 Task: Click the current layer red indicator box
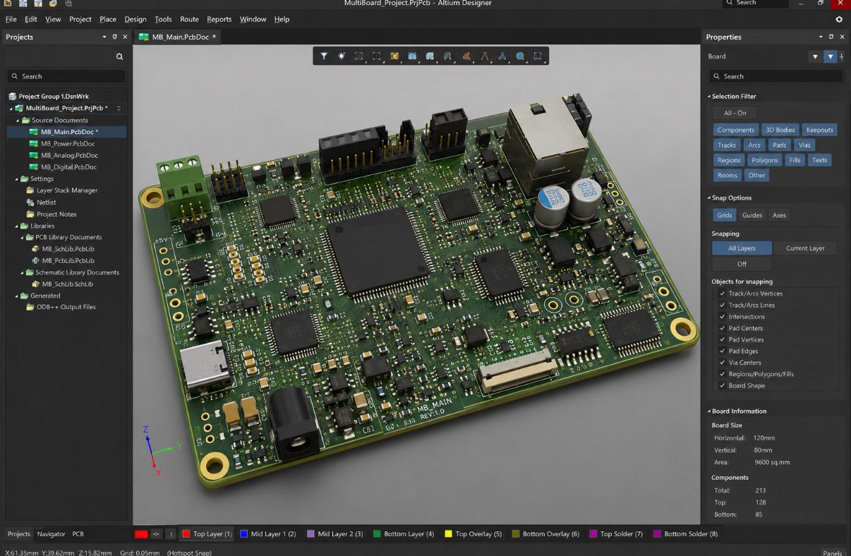(x=141, y=534)
